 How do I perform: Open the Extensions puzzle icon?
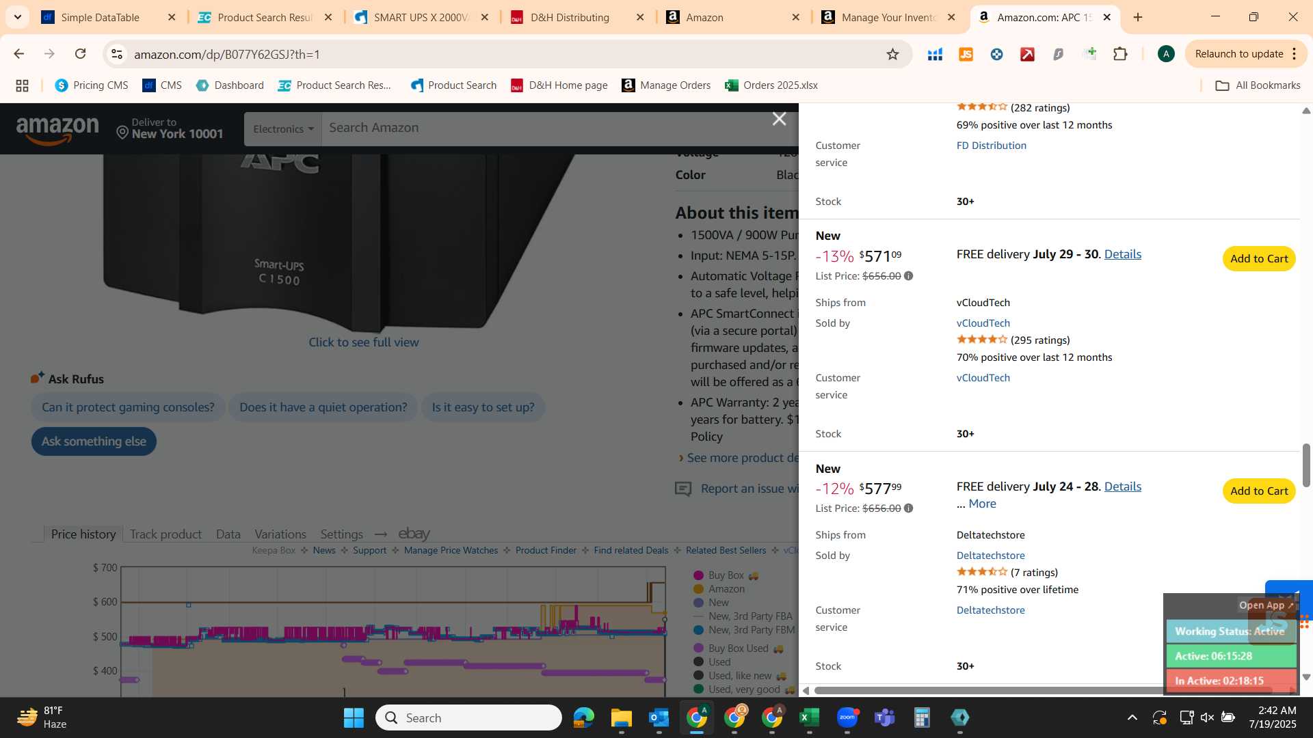coord(1120,54)
